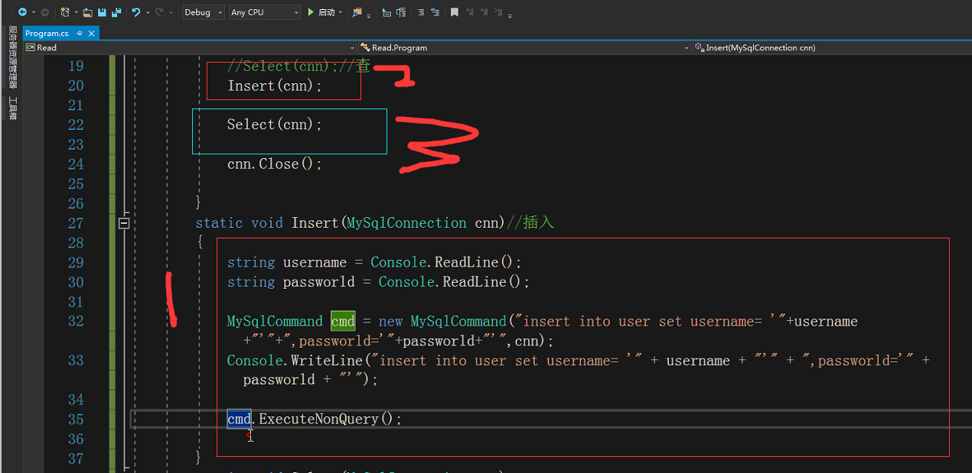
Task: Open the Read.Program type navigation dropdown
Action: [525, 47]
